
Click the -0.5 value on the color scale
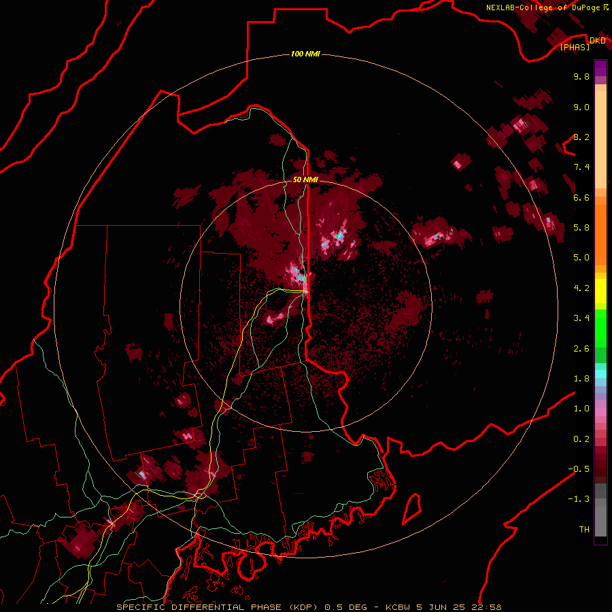click(579, 469)
